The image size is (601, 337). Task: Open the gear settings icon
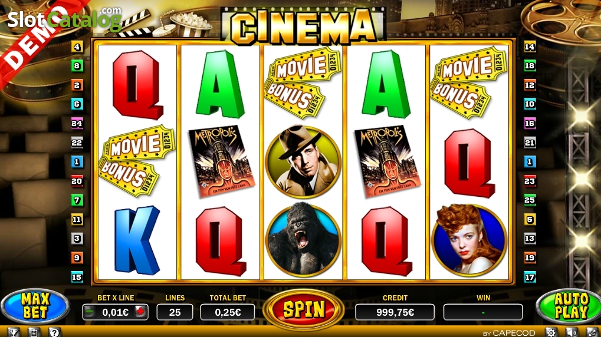pyautogui.click(x=551, y=332)
